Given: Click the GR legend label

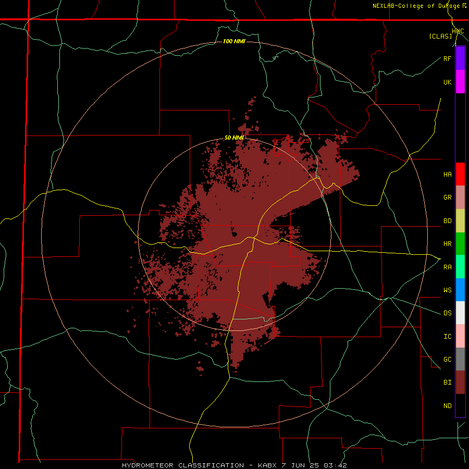Looking at the screenshot, I should 447,198.
